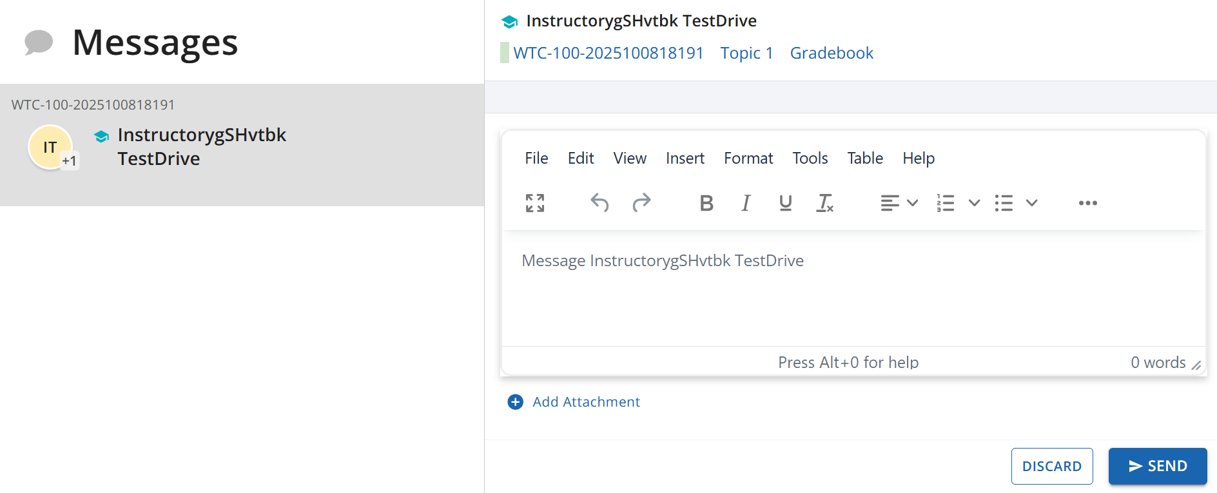This screenshot has height=493, width=1217.
Task: Click the message body text area
Action: (851, 290)
